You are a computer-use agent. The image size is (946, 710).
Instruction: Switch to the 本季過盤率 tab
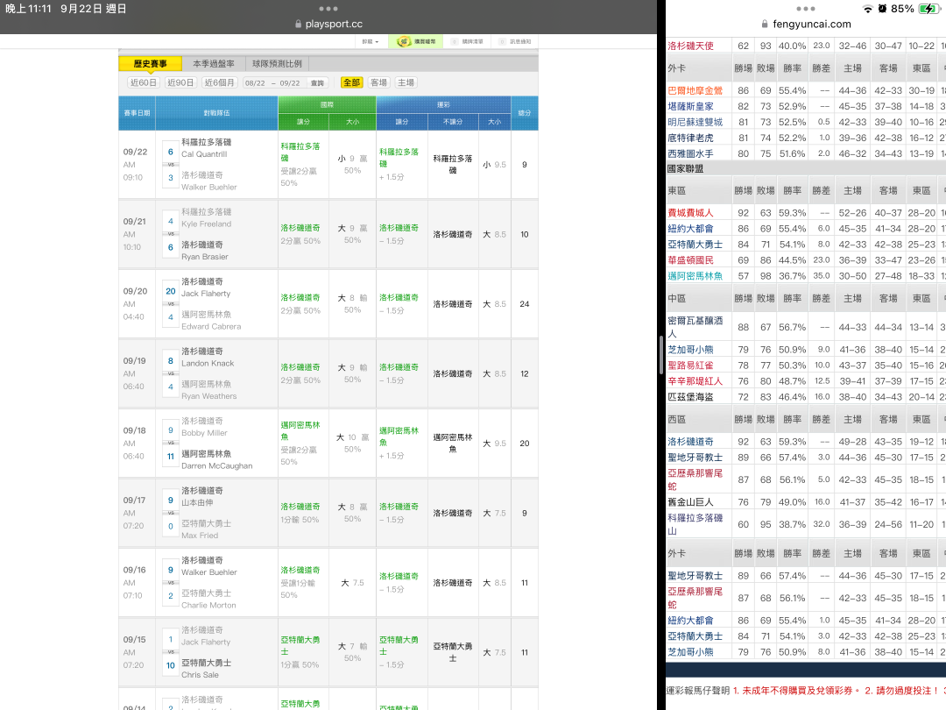coord(214,63)
